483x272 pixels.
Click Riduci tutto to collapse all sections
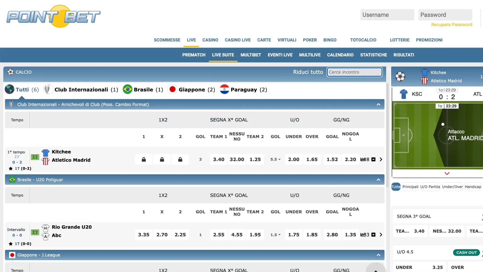[308, 72]
